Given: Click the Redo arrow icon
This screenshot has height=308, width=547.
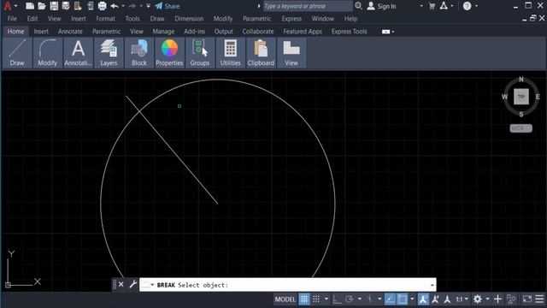Looking at the screenshot, I should click(x=132, y=6).
